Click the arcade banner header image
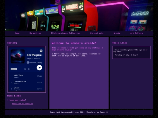Screen dimensions: 158x118 (79, 15)
